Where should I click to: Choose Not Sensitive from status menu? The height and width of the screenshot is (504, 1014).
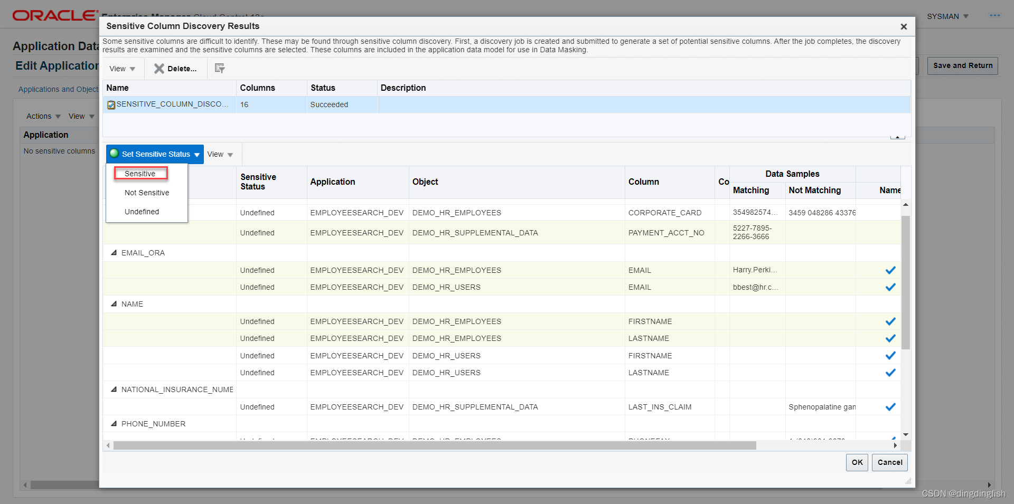click(x=147, y=193)
